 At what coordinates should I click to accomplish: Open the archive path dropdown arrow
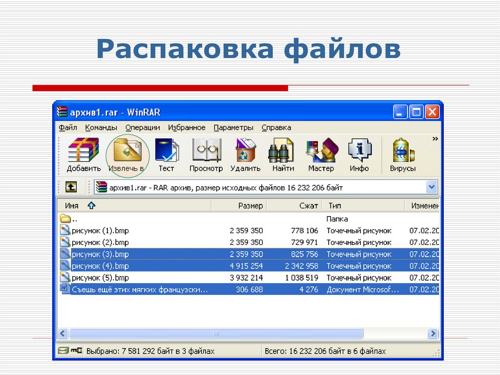coord(432,187)
